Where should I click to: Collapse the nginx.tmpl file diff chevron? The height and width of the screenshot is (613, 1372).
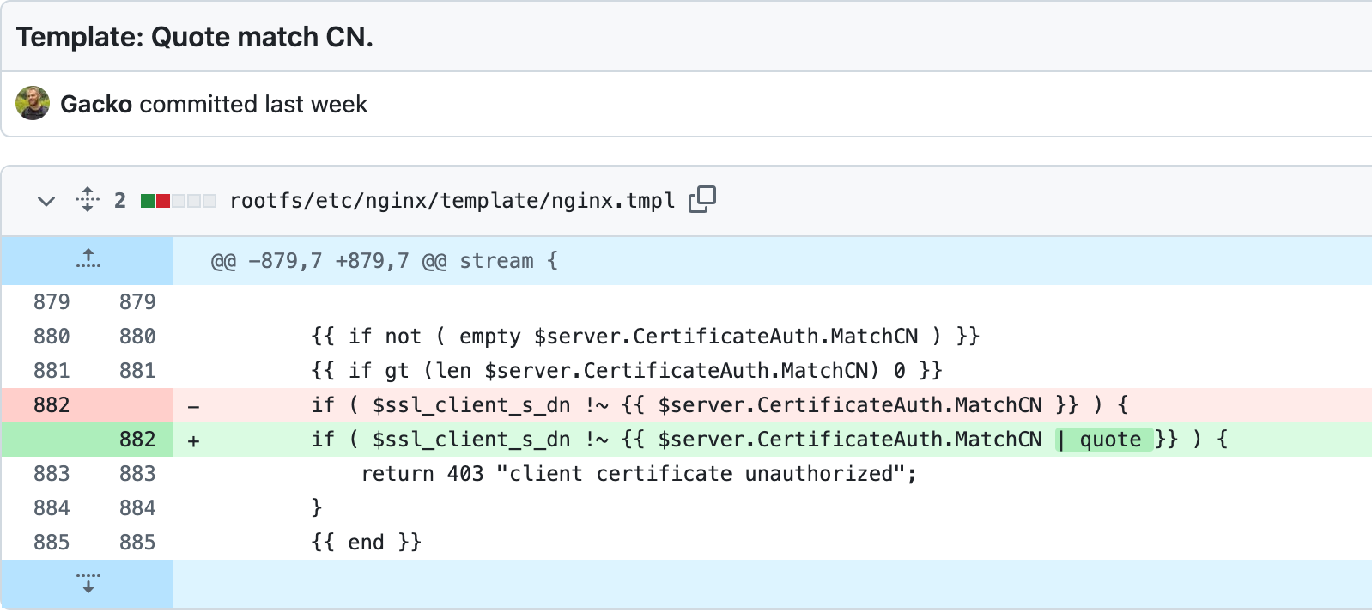tap(46, 201)
